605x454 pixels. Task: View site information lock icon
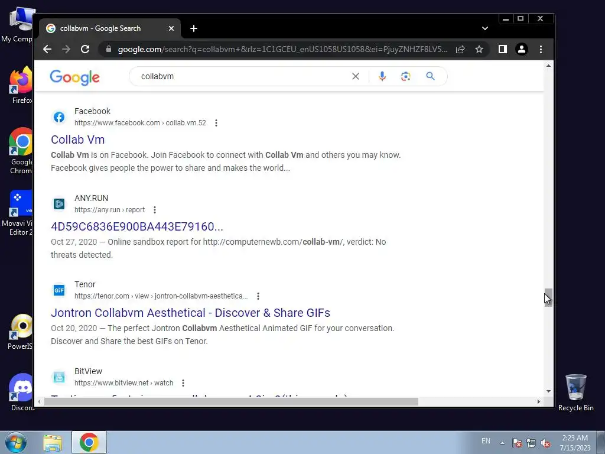pyautogui.click(x=109, y=49)
